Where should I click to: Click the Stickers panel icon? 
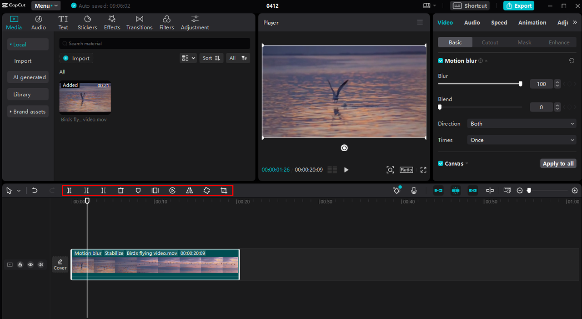[x=87, y=23]
